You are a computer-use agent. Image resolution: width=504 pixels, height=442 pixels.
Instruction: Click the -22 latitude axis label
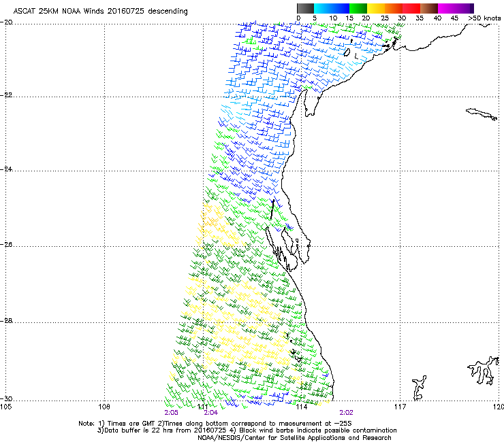coord(6,95)
